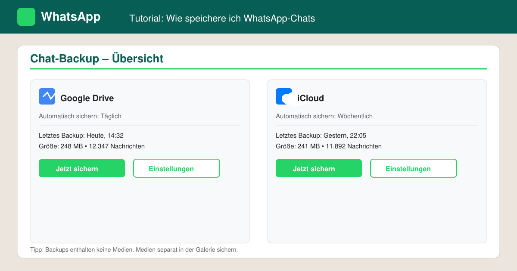This screenshot has width=517, height=271.
Task: Start Google Drive backup with Jetzt sichern
Action: (82, 168)
